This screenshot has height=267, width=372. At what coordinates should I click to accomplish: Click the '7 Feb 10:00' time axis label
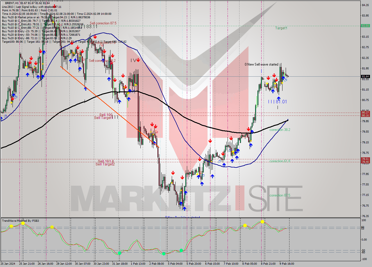pos(231,264)
